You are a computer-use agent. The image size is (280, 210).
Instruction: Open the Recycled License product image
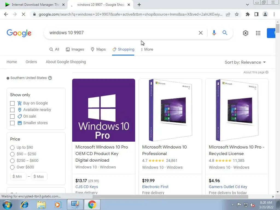click(237, 110)
